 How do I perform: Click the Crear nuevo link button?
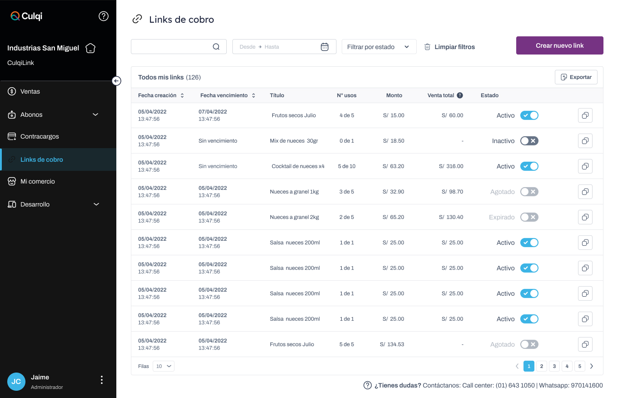coord(559,45)
